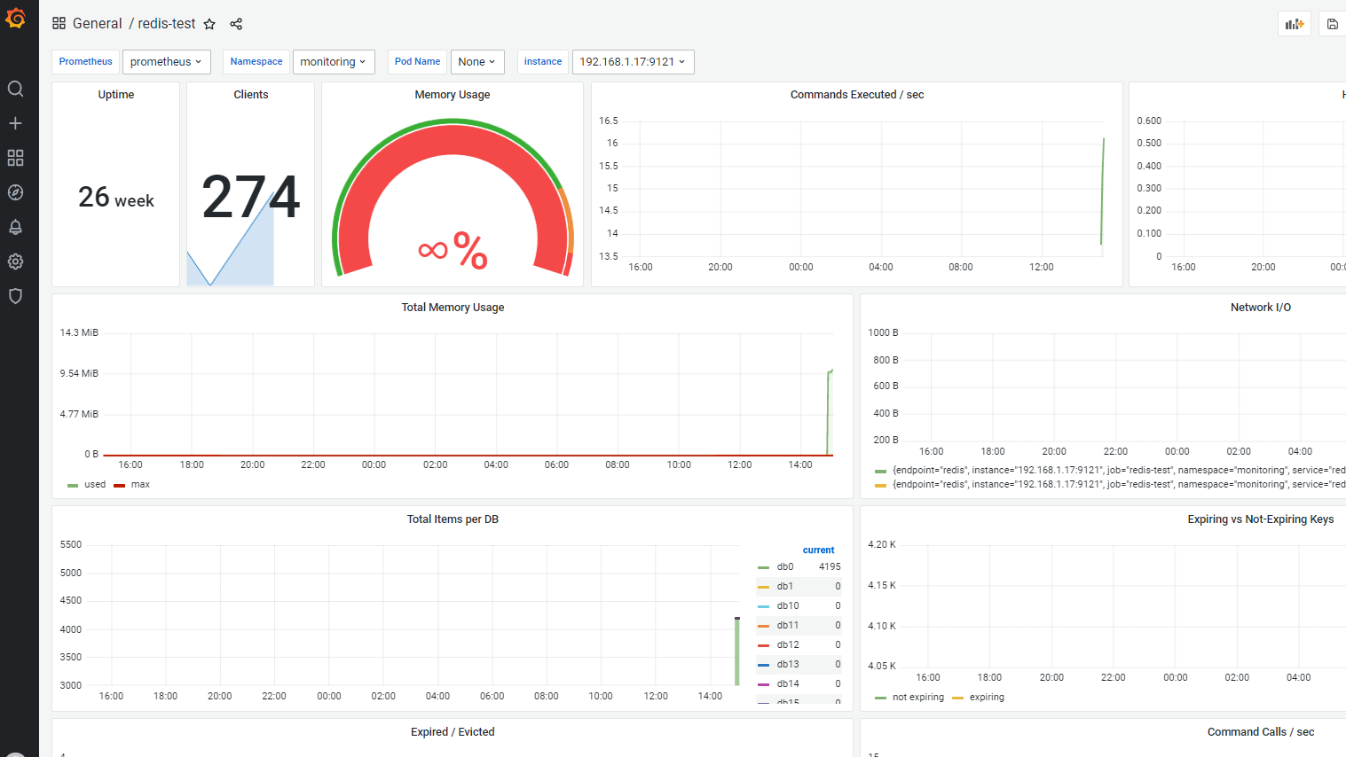Open the Memory Usage panel title menu
1346x757 pixels.
(453, 95)
